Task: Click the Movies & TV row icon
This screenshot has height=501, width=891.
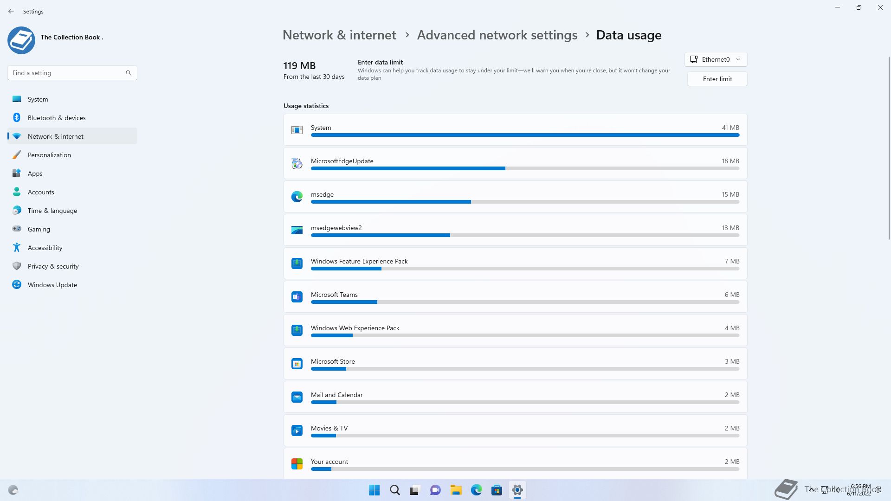Action: tap(297, 430)
